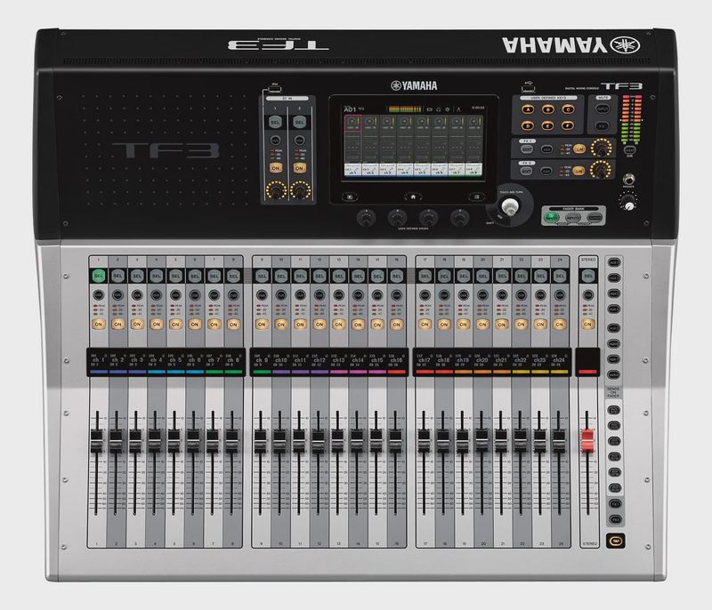The image size is (712, 610).
Task: Select User Defined Knob A
Action: [366, 218]
